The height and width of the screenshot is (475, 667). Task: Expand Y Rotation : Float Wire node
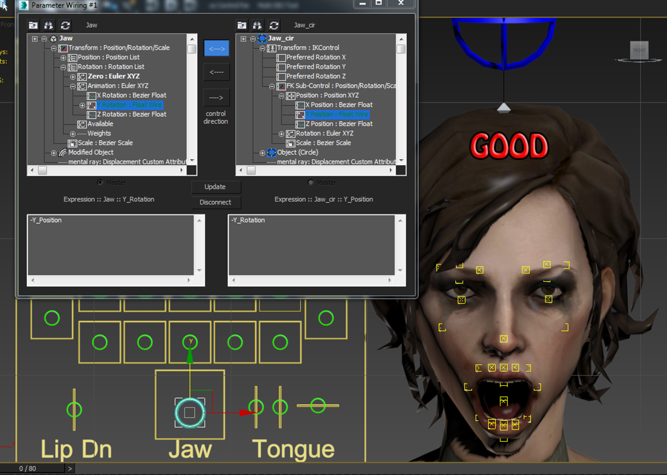[82, 105]
